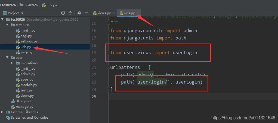
Task: Fold the docstring at line 15 gutter marker
Action: 108,23
